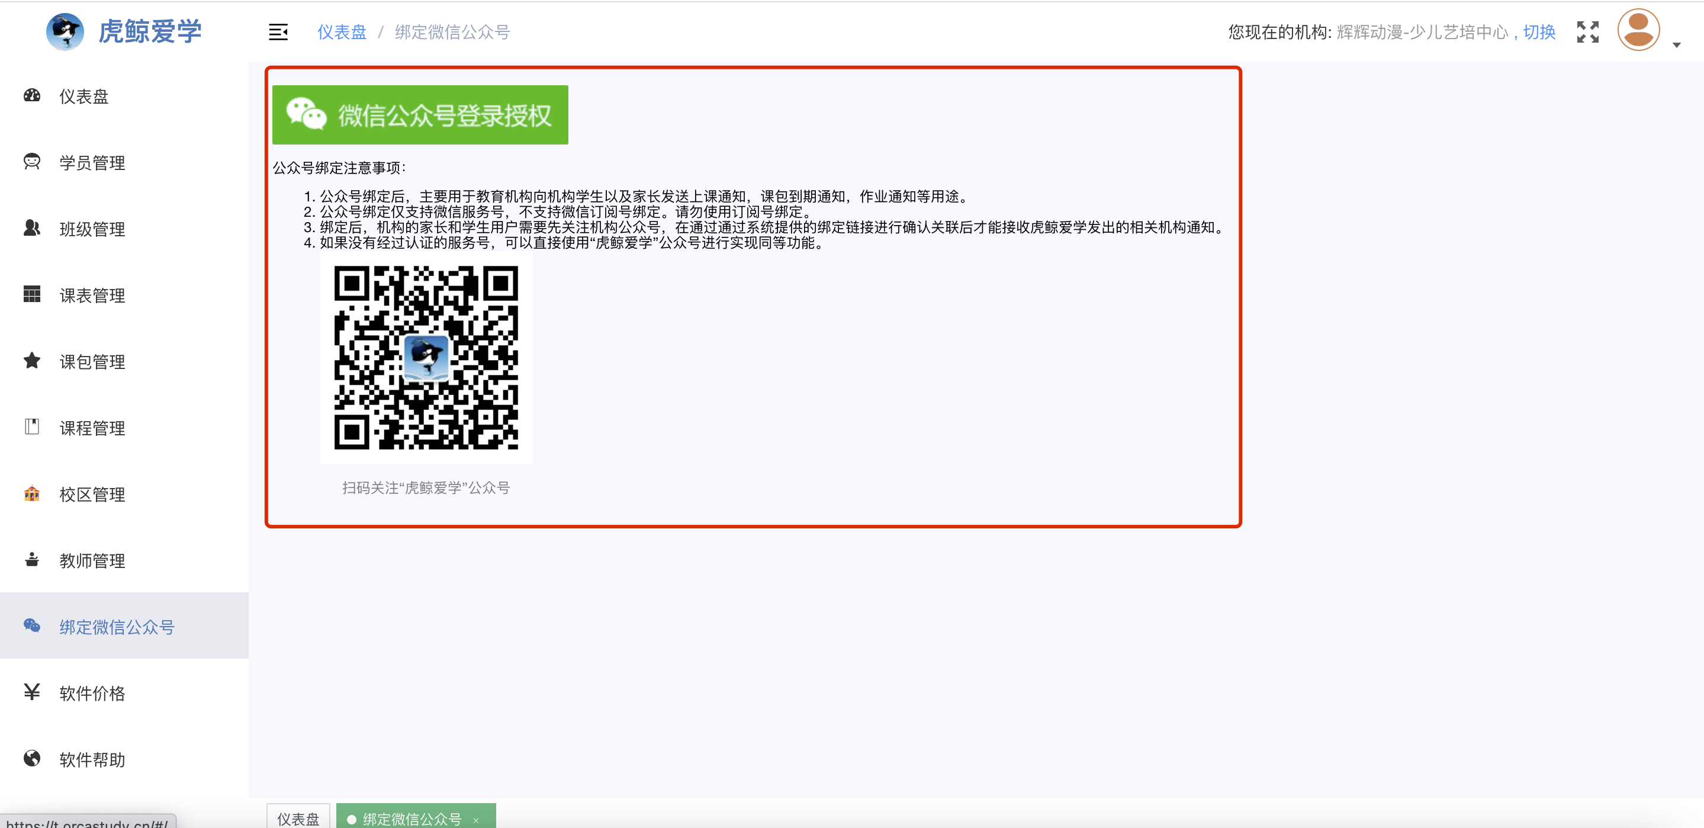Image resolution: width=1704 pixels, height=828 pixels.
Task: Go to 教师管理 in sidebar
Action: tap(124, 560)
